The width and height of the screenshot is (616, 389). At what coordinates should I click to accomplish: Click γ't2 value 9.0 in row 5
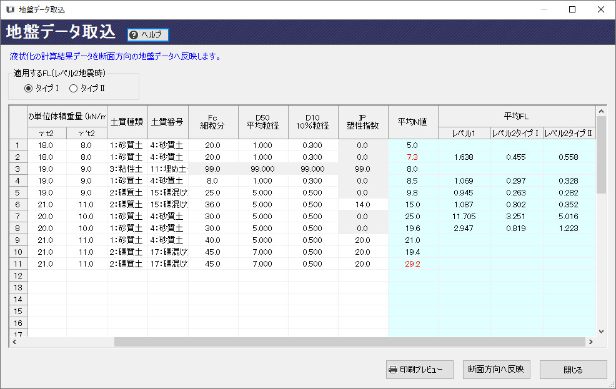87,193
